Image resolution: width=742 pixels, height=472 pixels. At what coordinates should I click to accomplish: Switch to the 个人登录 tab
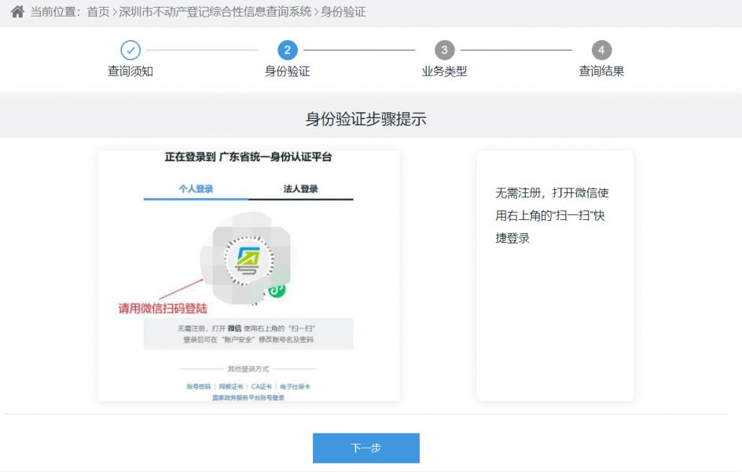[196, 189]
